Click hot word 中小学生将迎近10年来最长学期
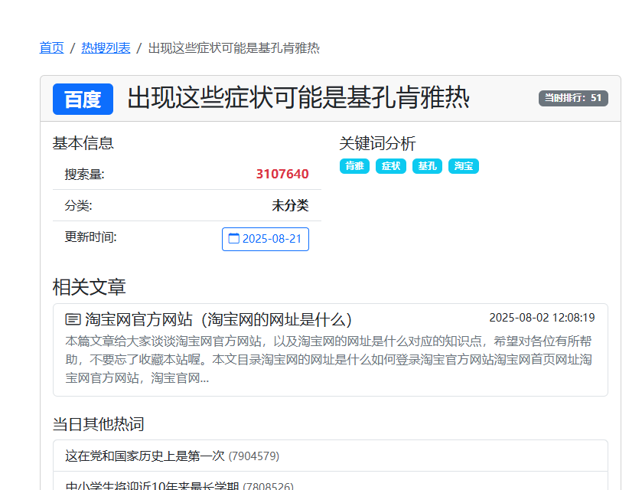The width and height of the screenshot is (642, 490). click(x=153, y=484)
